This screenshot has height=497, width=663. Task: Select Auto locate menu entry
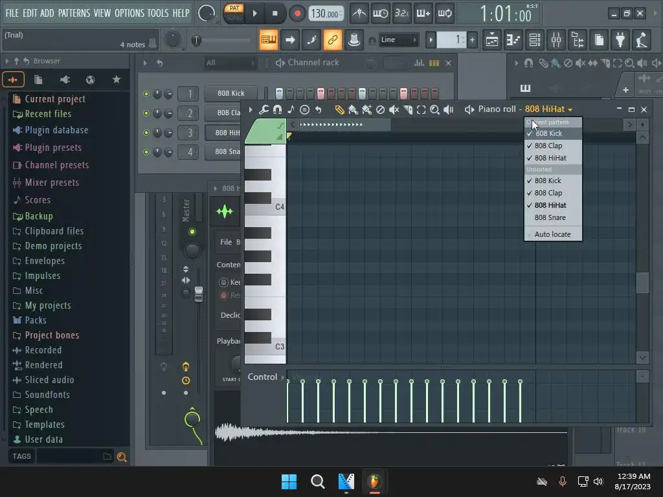pyautogui.click(x=553, y=234)
